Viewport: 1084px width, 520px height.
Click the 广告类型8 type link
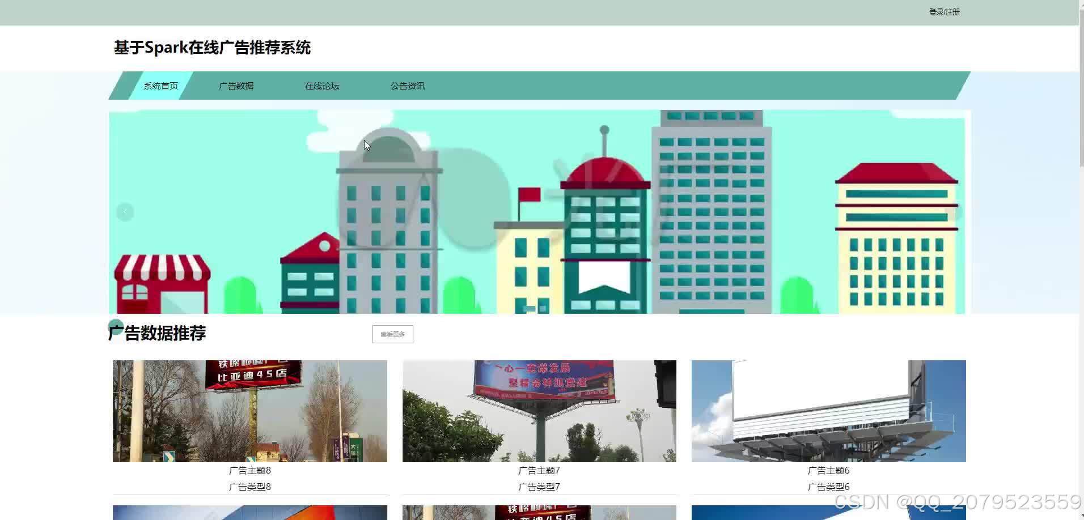coord(250,485)
